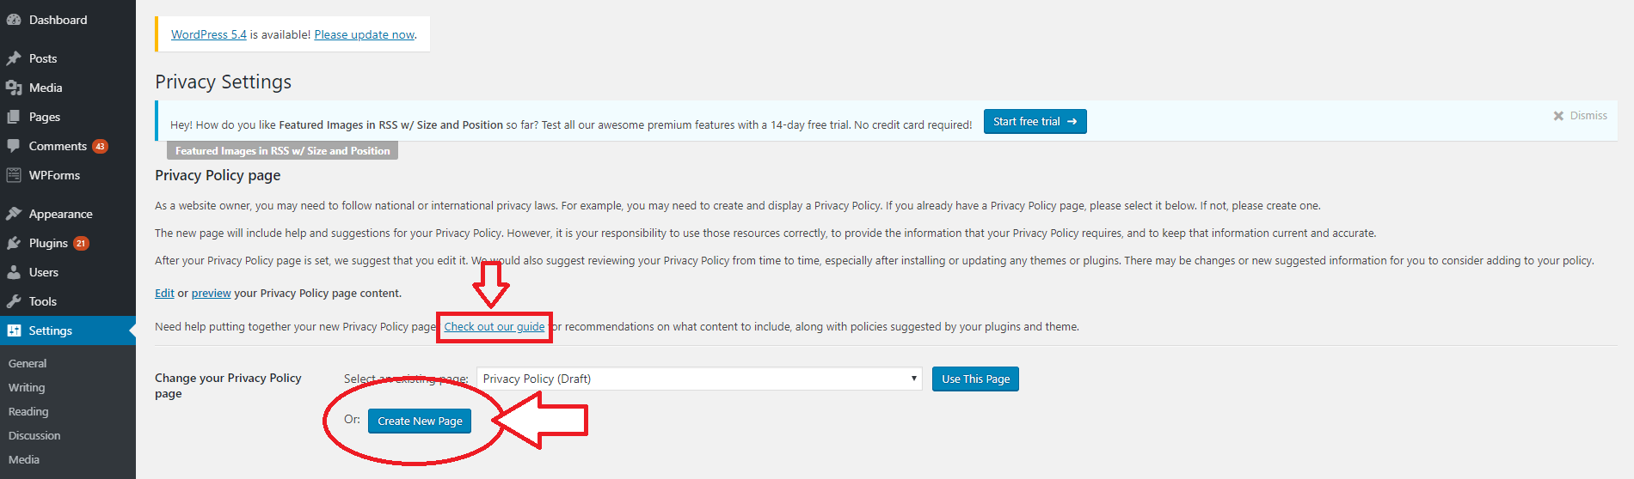Open Discussion settings
Viewport: 1634px width, 479px height.
point(34,435)
